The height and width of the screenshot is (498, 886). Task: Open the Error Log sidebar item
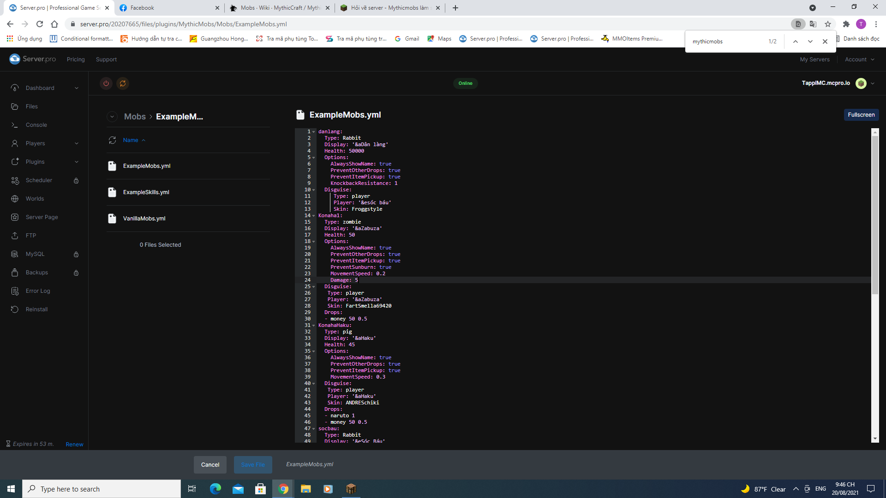[x=38, y=291]
